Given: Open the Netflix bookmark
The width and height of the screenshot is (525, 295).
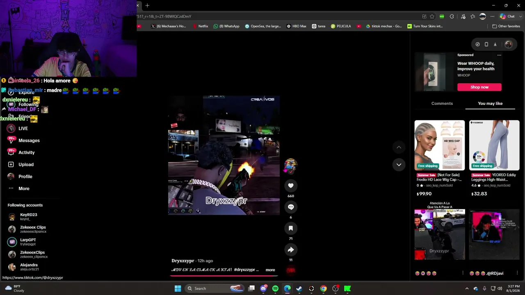Looking at the screenshot, I should [201, 26].
